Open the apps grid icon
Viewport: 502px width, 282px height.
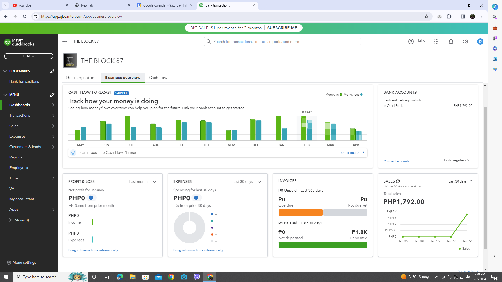(436, 42)
